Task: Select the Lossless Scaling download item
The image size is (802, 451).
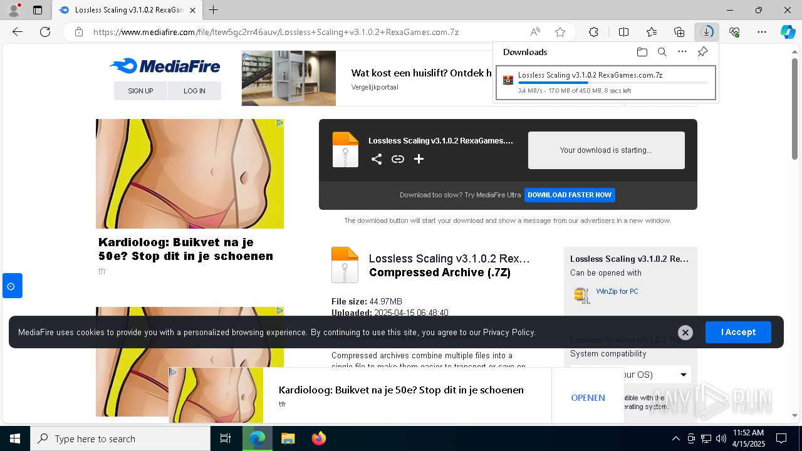Action: pyautogui.click(x=605, y=83)
